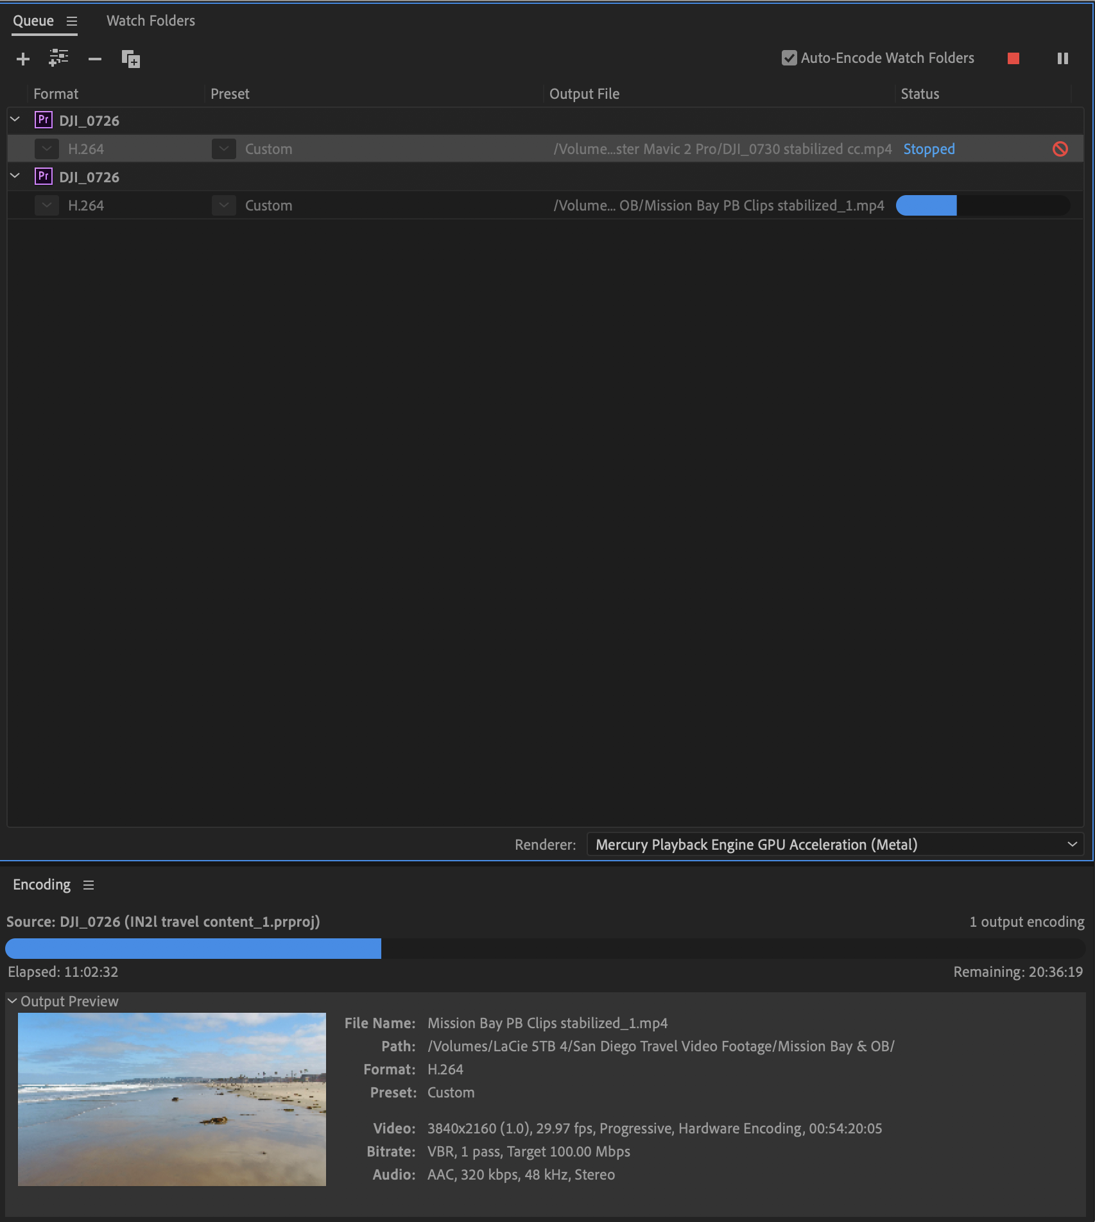Click the Stopped status link

(x=928, y=148)
